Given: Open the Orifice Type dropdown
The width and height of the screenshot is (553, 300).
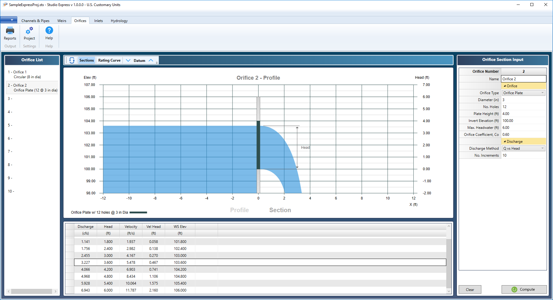Looking at the screenshot, I should [x=542, y=93].
